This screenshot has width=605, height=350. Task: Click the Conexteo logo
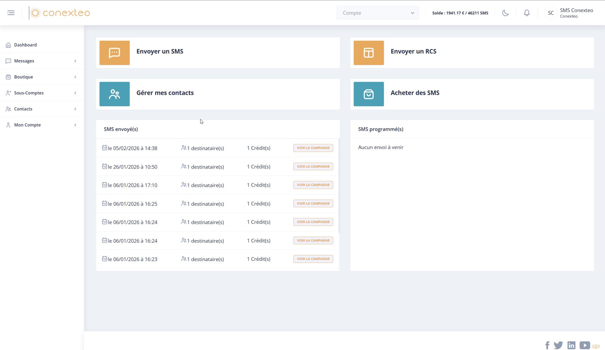point(60,12)
